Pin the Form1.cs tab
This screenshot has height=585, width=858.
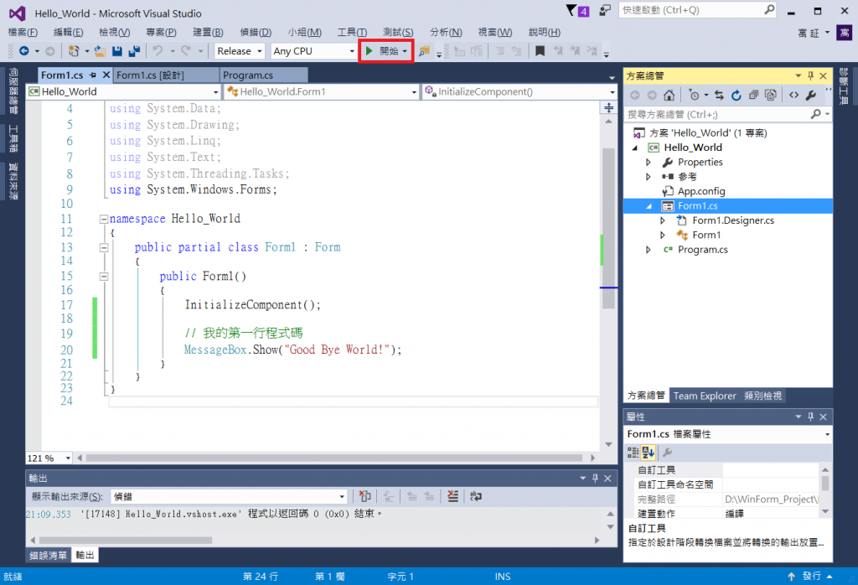93,75
